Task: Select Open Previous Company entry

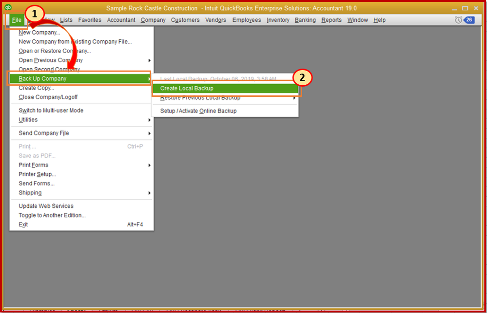Action: pos(81,60)
